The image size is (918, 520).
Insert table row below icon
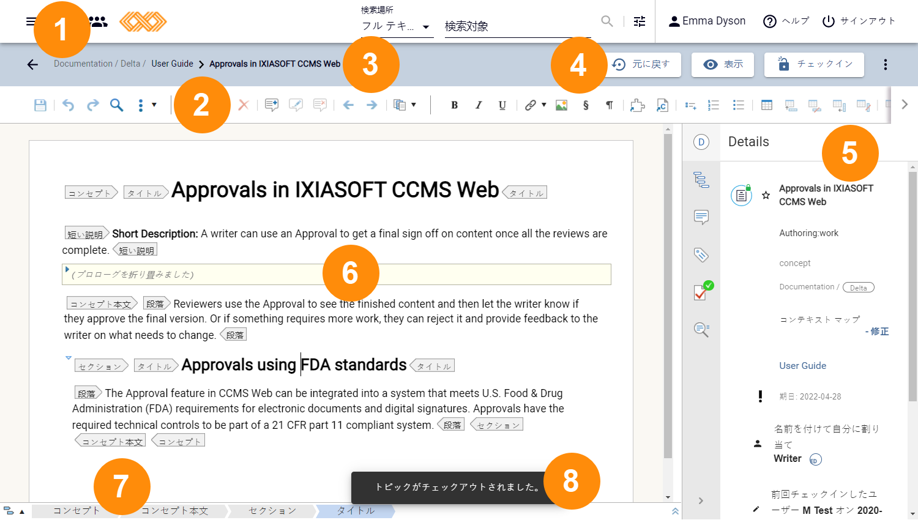(x=791, y=106)
